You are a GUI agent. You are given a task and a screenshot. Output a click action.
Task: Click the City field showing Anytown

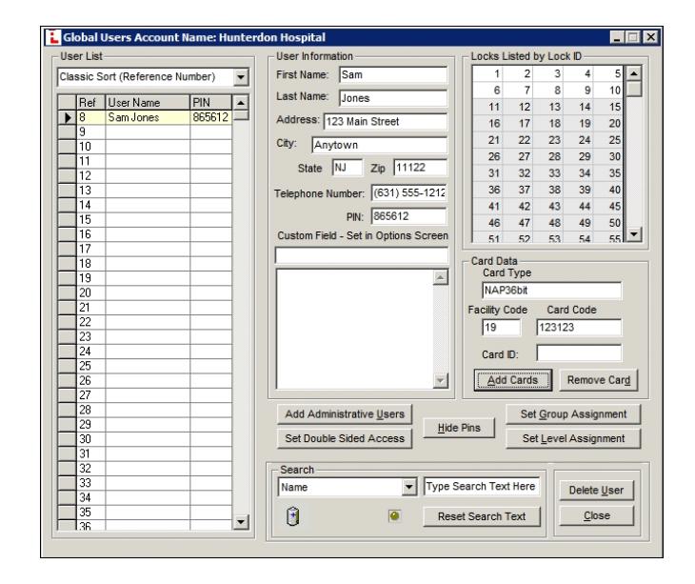380,145
